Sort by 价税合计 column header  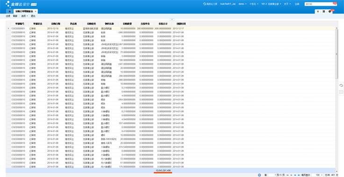pyautogui.click(x=163, y=23)
